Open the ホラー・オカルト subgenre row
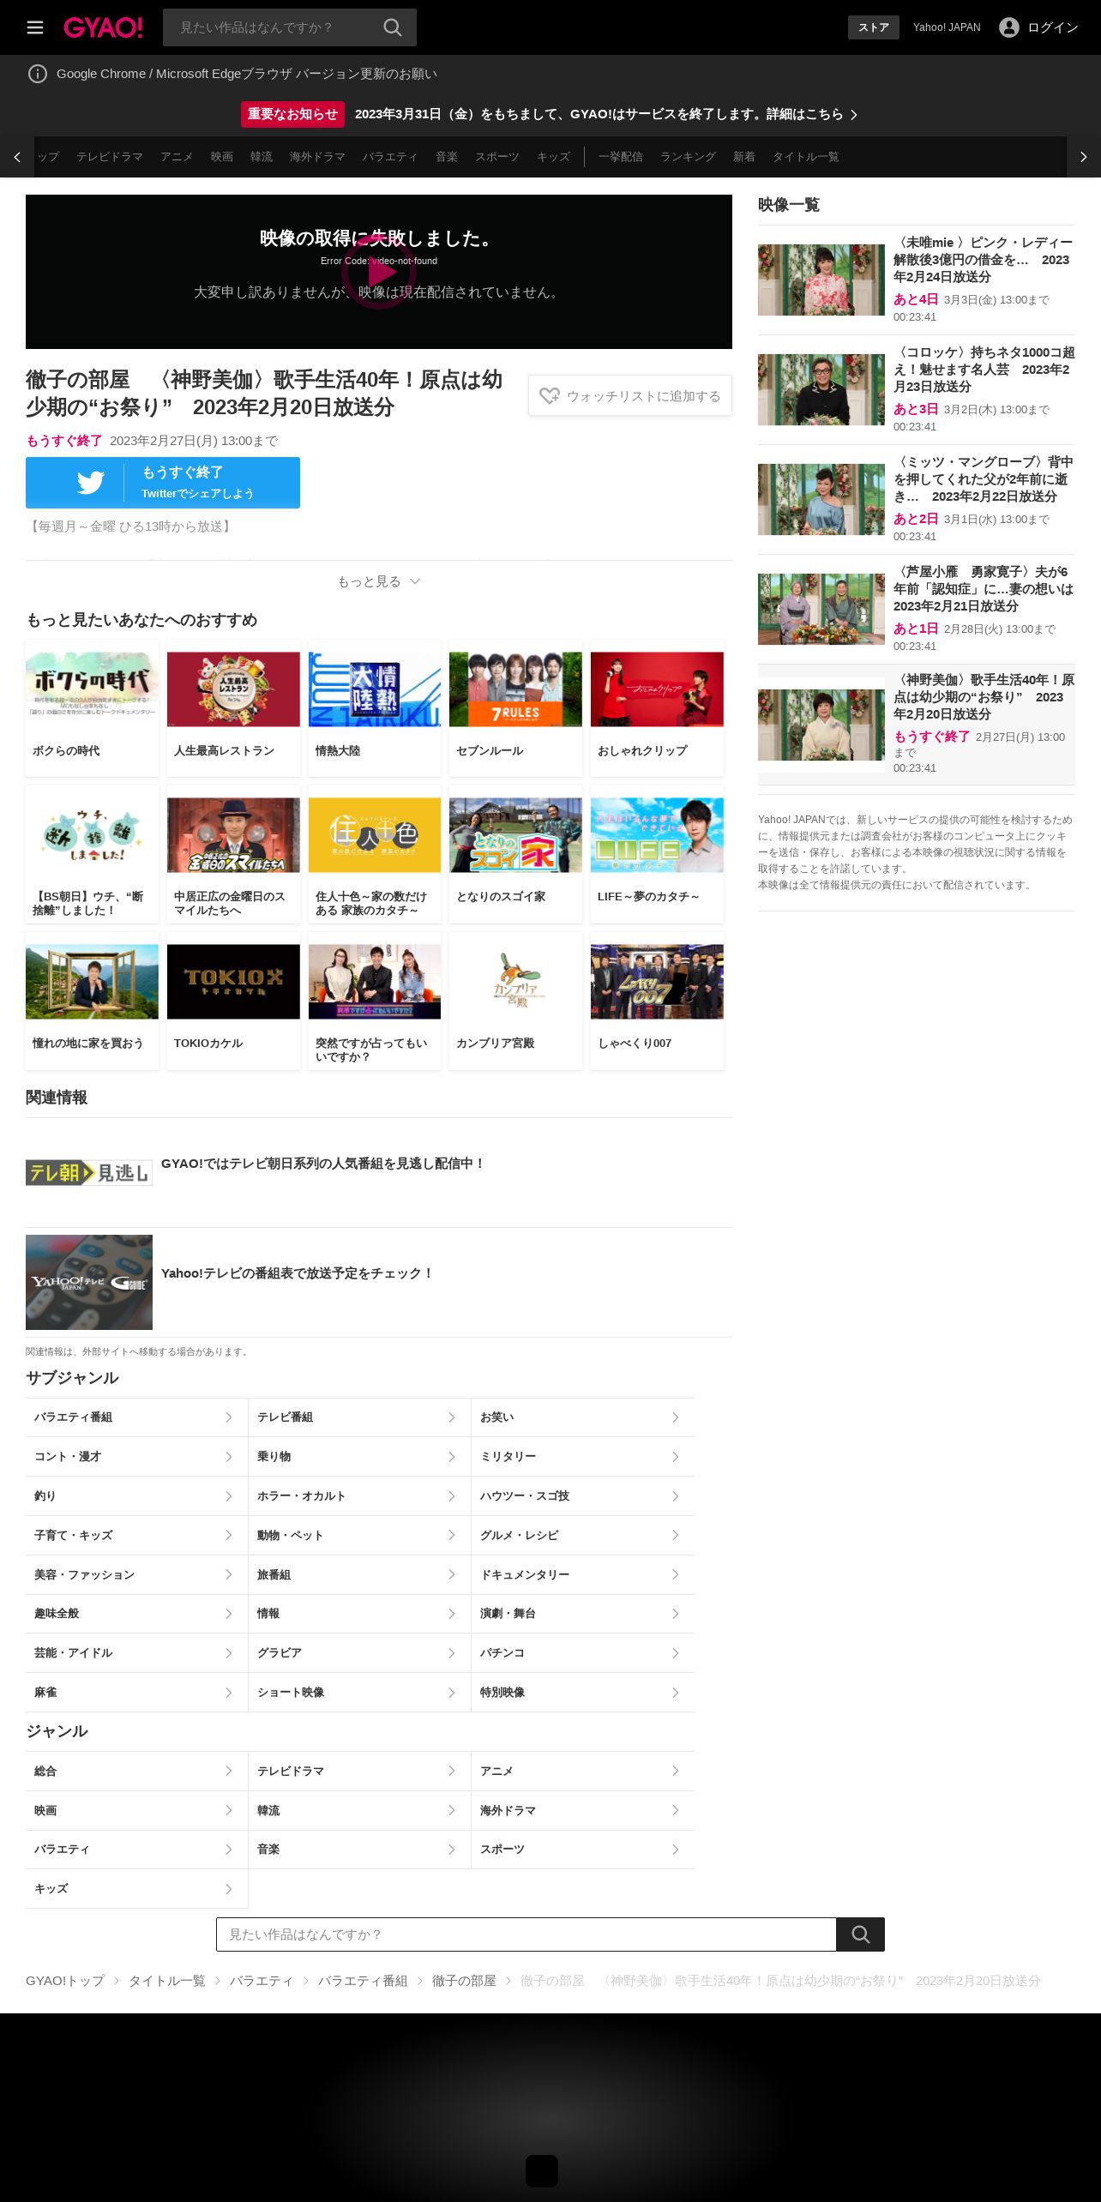This screenshot has width=1101, height=2202. point(359,1496)
